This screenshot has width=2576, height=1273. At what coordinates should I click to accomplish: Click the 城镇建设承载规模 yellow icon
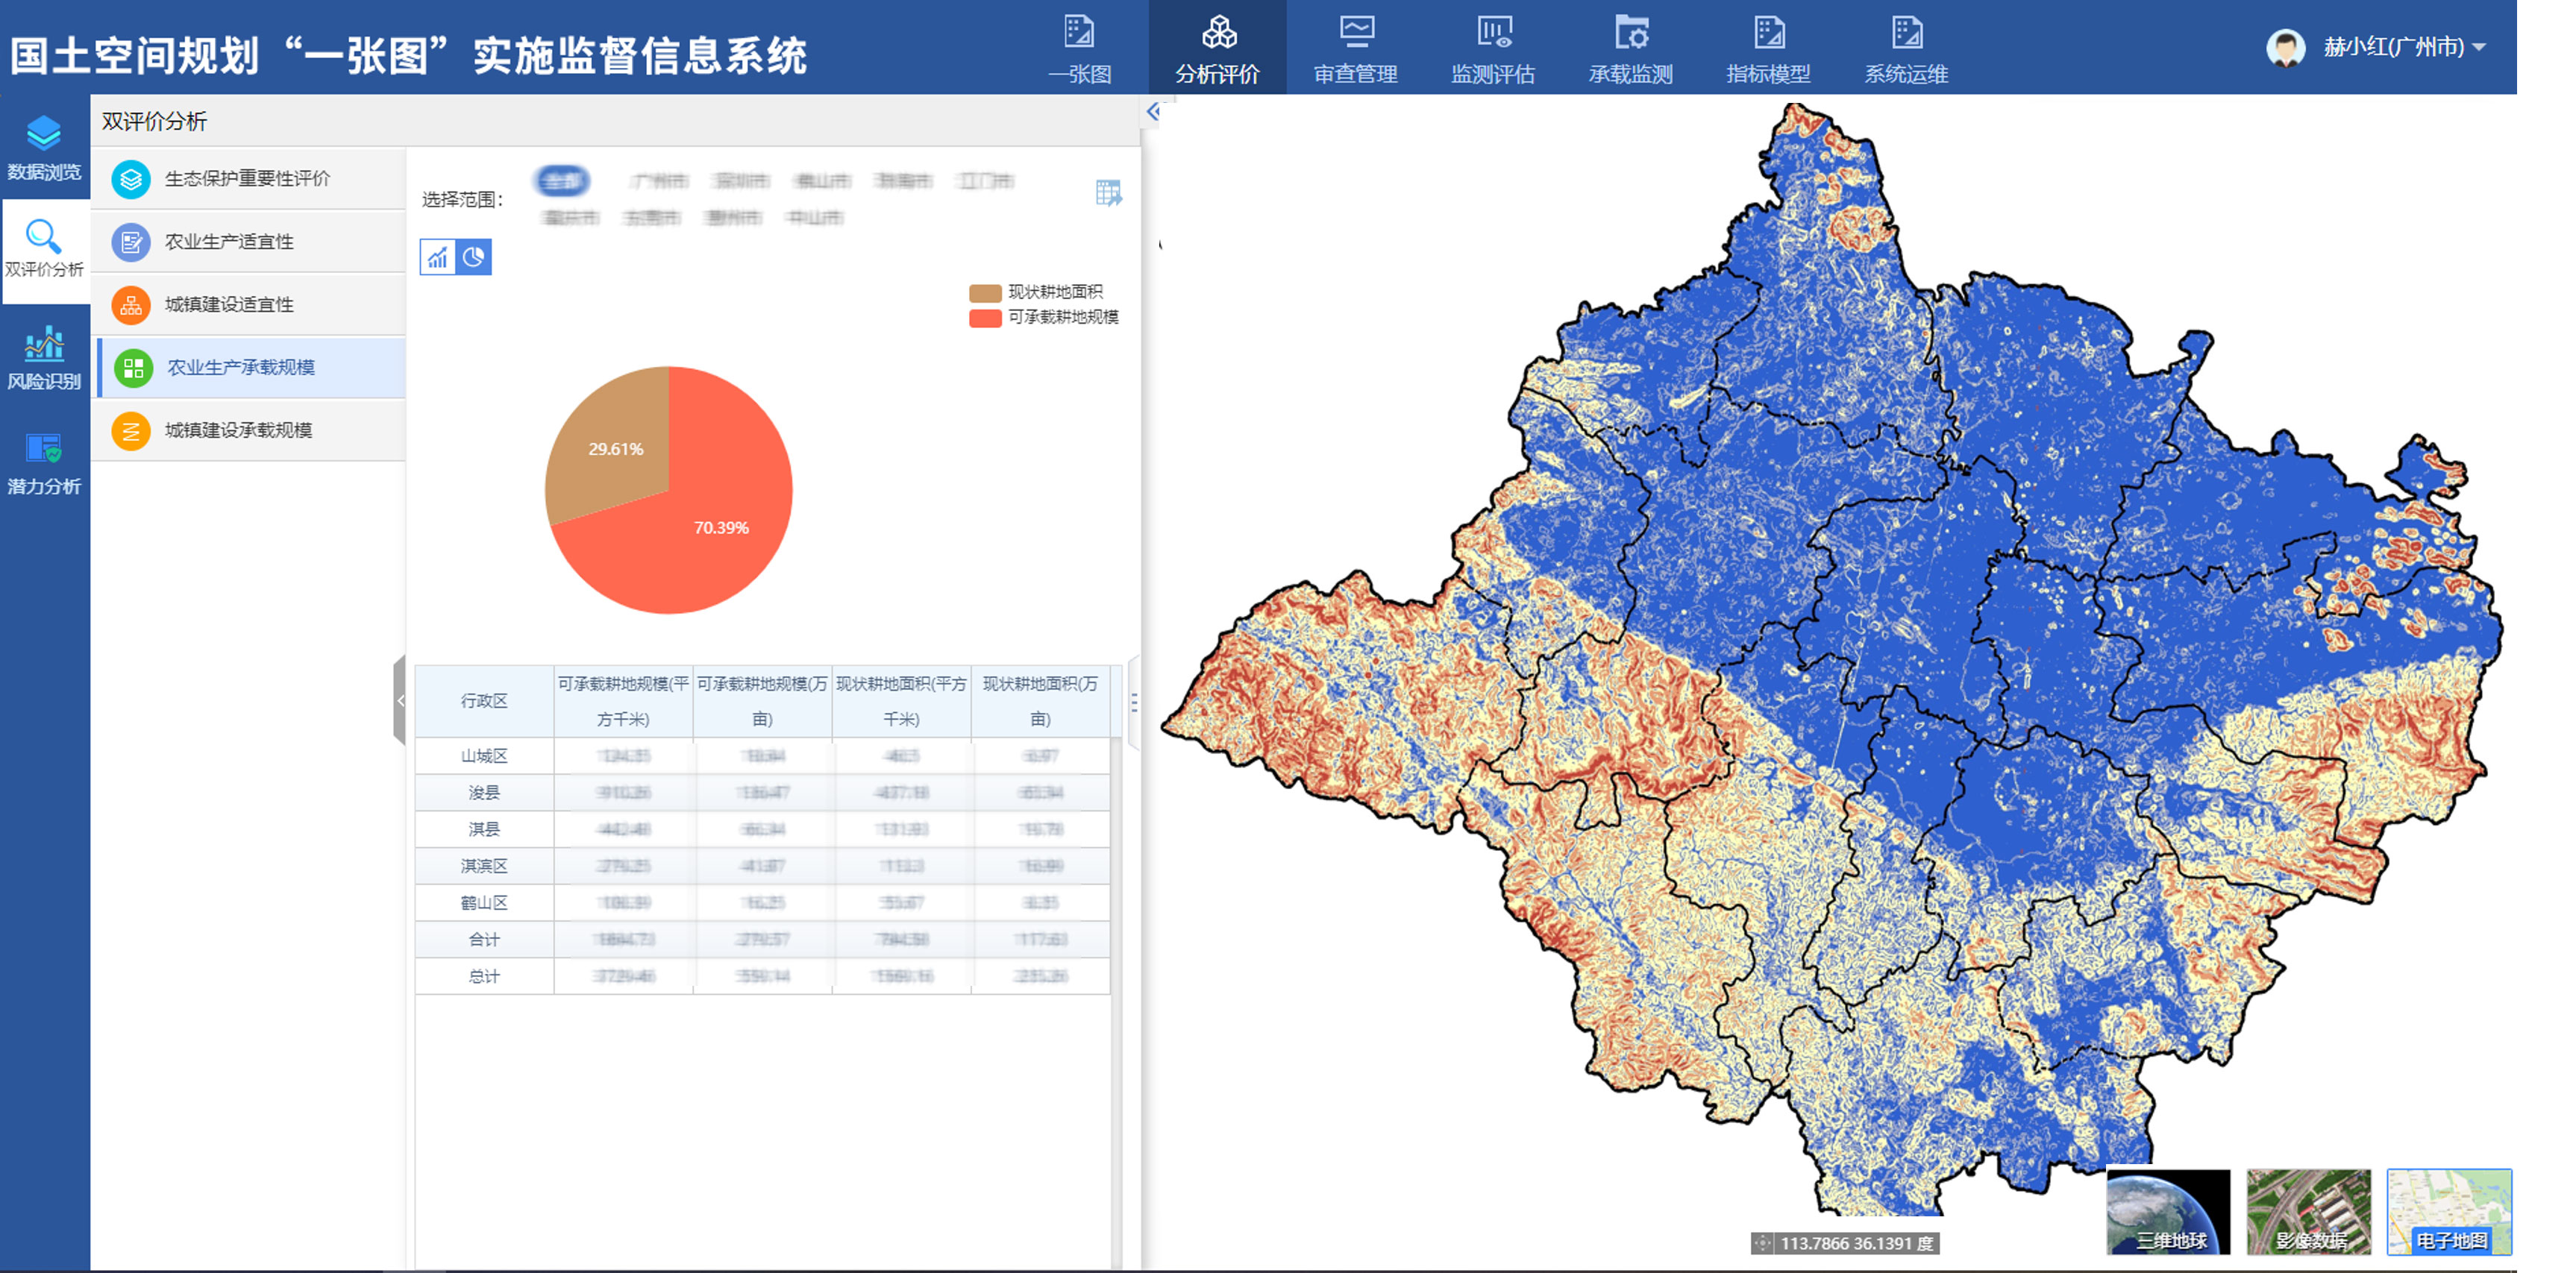131,431
